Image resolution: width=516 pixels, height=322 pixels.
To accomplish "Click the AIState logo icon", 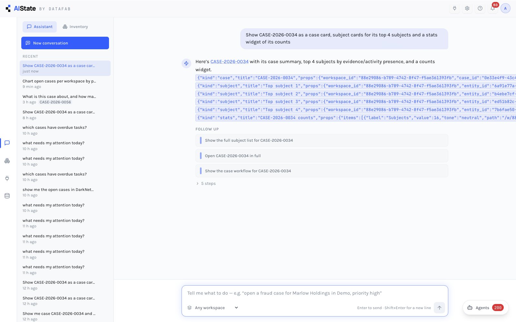I will click(8, 8).
